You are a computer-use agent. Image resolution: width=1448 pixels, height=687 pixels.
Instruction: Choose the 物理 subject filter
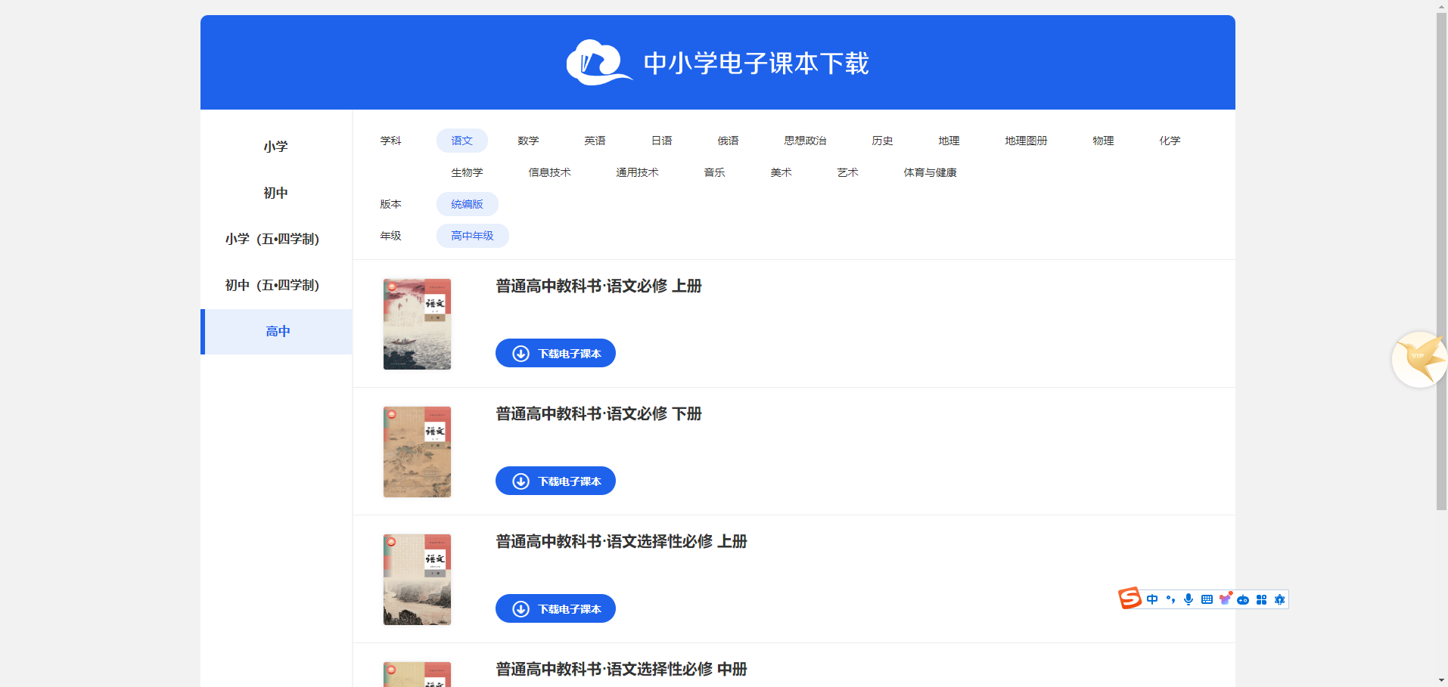(1103, 141)
